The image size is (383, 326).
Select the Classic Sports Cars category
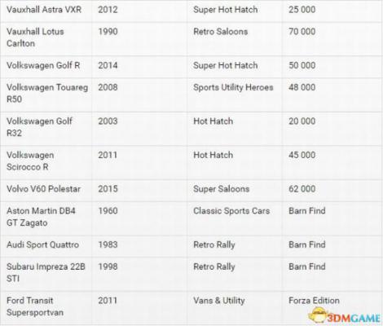[x=231, y=211]
